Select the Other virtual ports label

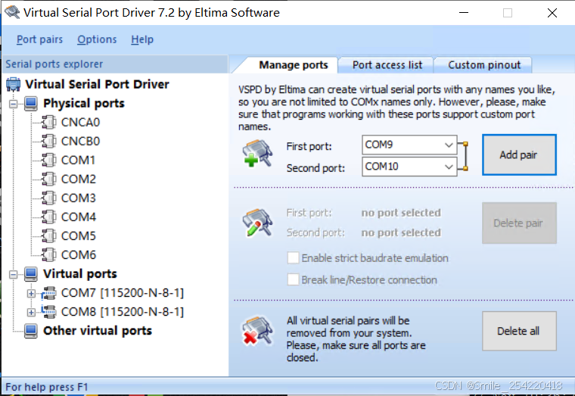tap(98, 331)
